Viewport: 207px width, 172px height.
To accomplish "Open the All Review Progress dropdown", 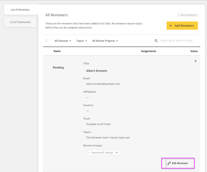I will (105, 41).
